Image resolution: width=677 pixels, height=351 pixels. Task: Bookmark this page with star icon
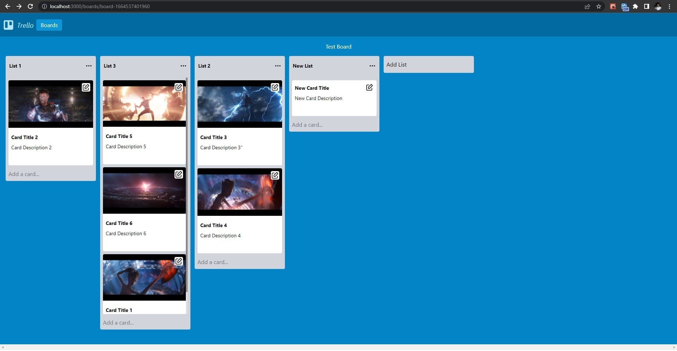click(x=599, y=6)
